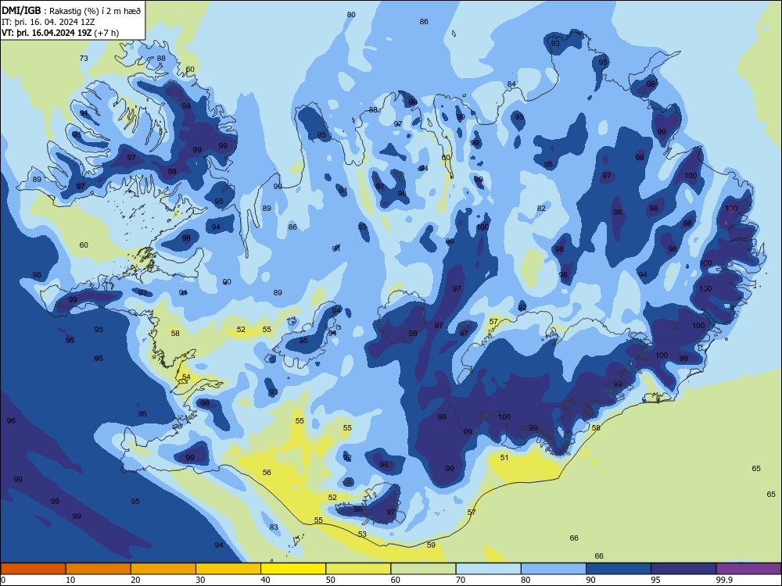Select the bright yellow 40–50 legend swatch
Image resolution: width=782 pixels, height=586 pixels.
click(293, 569)
